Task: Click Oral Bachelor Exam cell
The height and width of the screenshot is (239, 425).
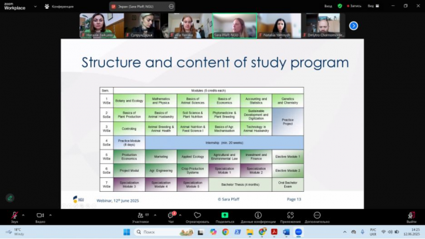Action: [288, 185]
